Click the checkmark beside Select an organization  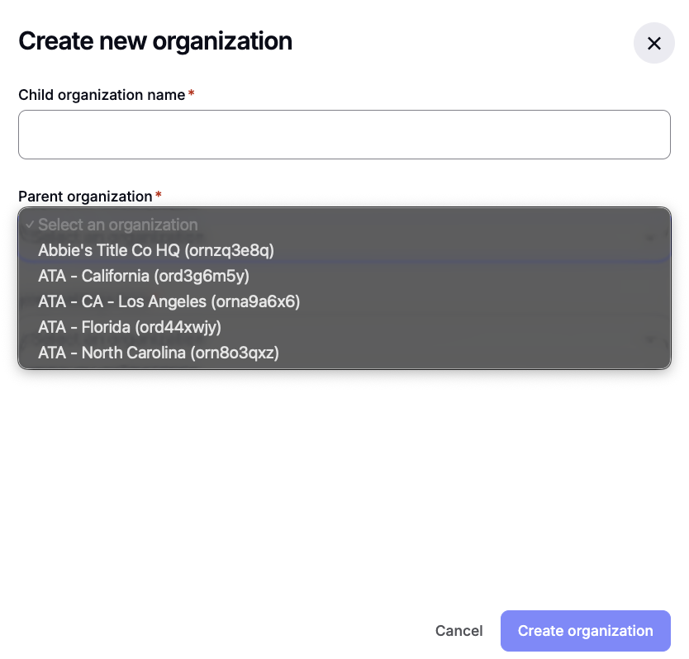click(x=31, y=224)
